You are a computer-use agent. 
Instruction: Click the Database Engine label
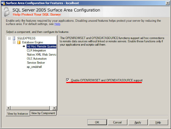(x=33, y=42)
